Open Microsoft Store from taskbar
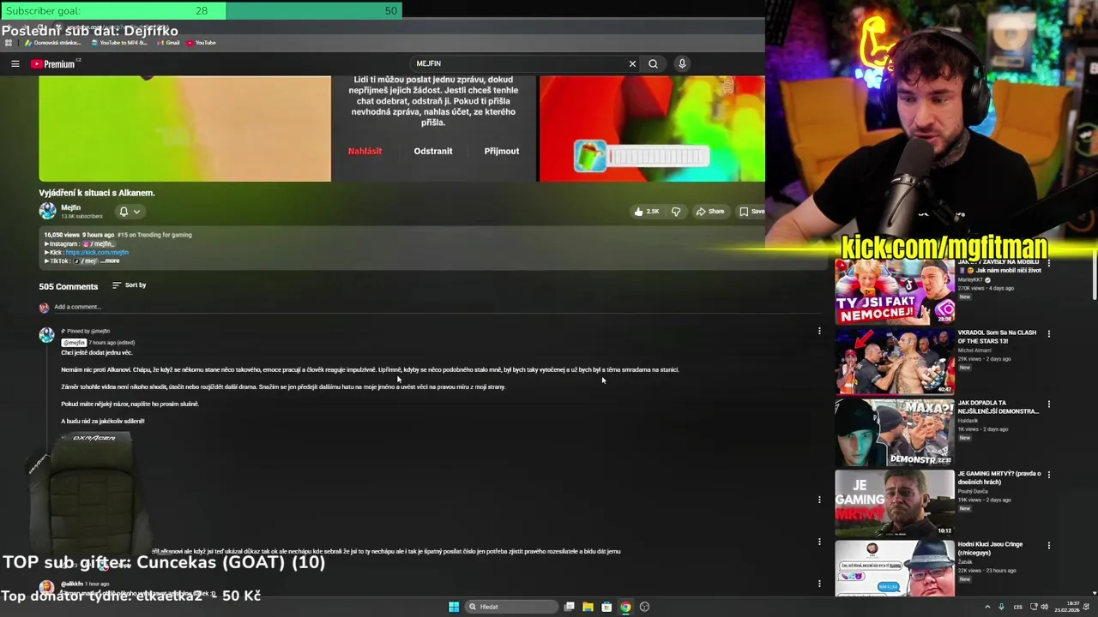 click(606, 607)
